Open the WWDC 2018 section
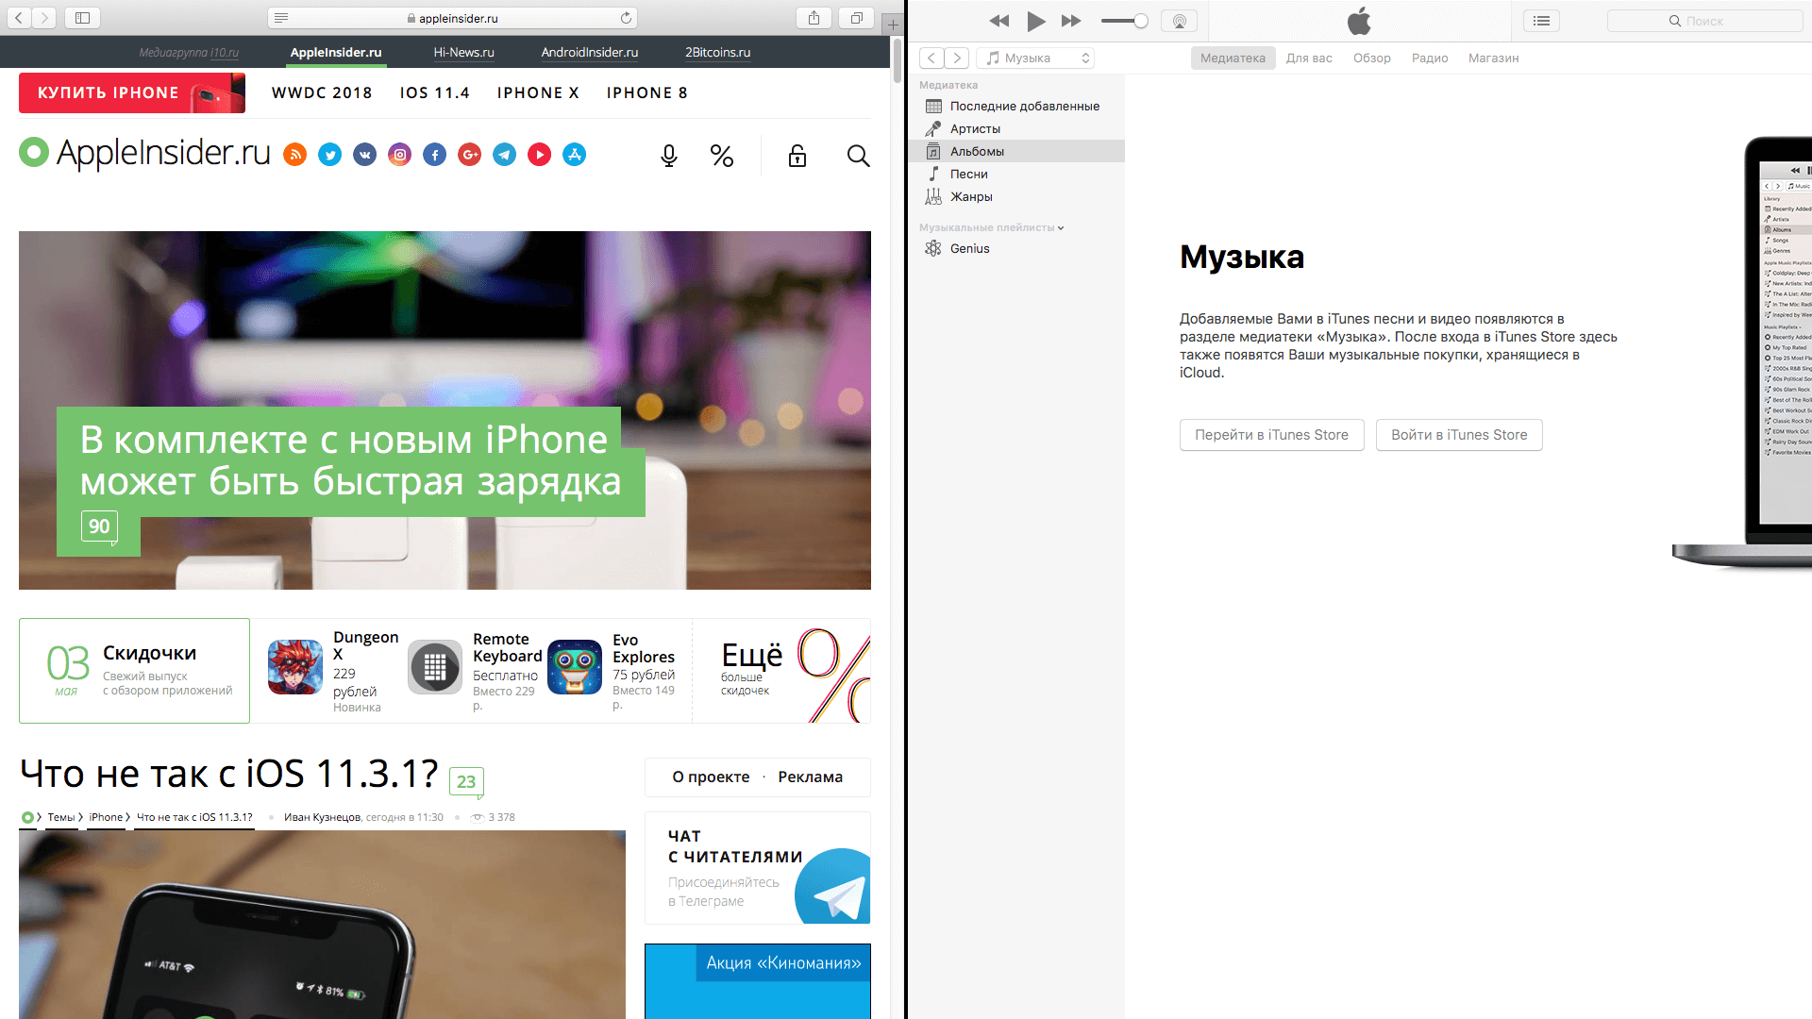Screen dimensions: 1812x1019 [x=322, y=92]
